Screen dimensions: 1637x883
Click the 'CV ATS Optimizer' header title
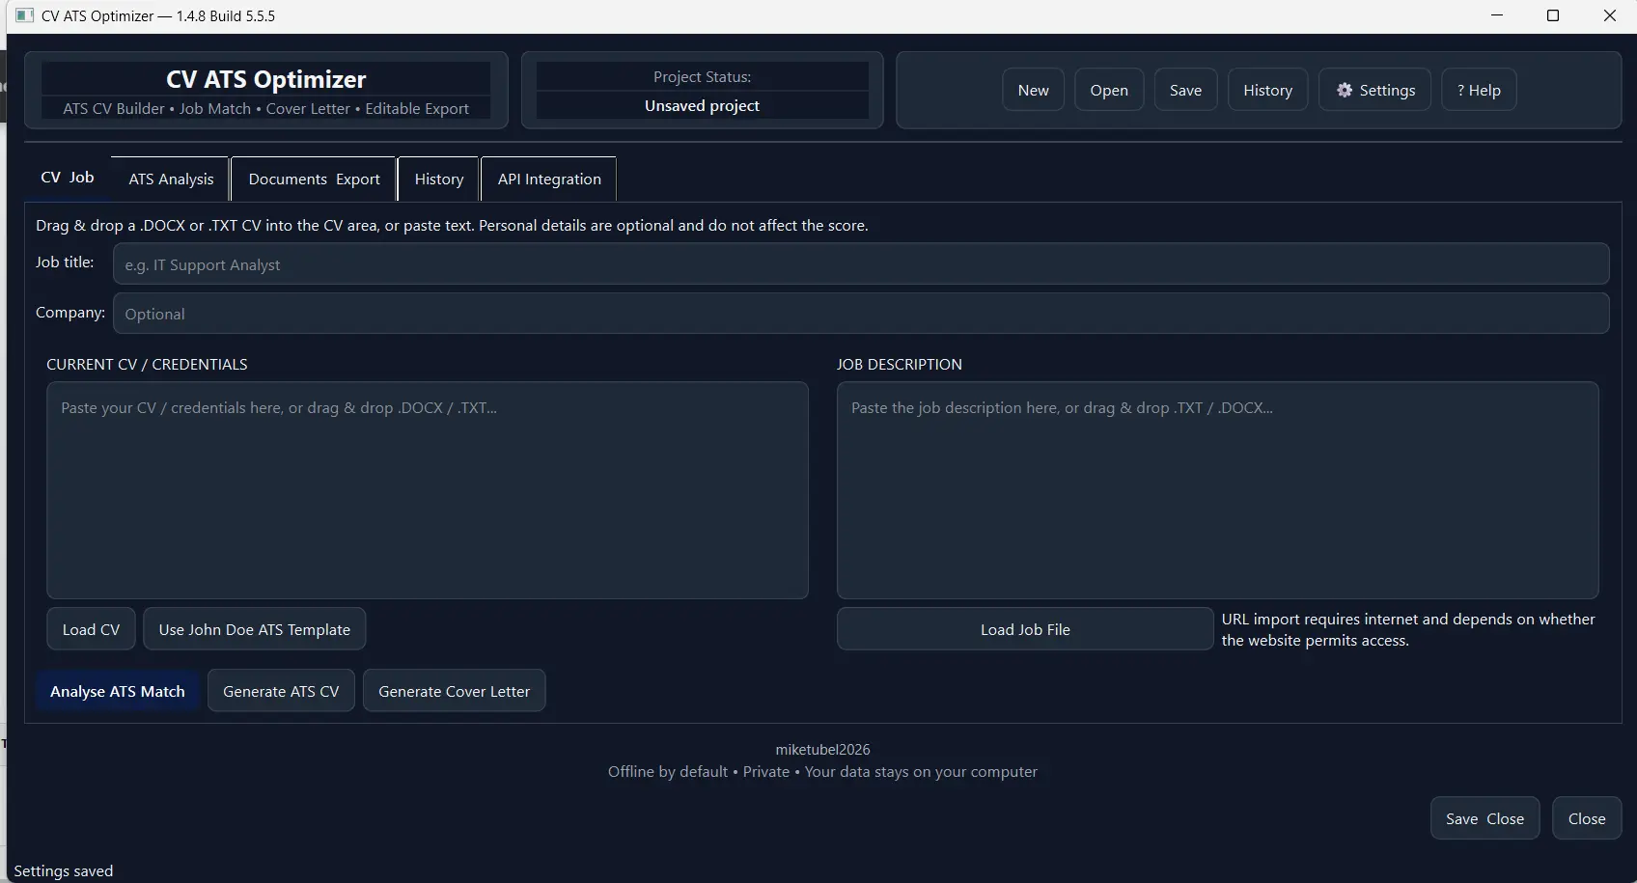(266, 79)
